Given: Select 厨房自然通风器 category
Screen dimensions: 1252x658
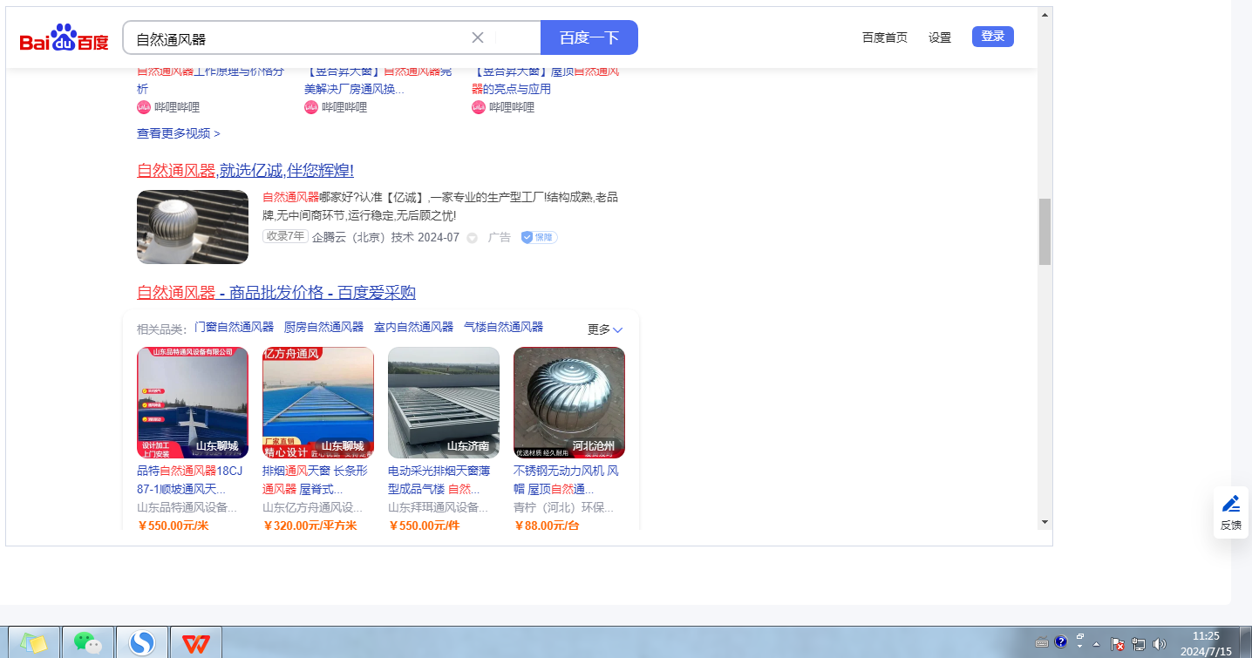Looking at the screenshot, I should 323,327.
